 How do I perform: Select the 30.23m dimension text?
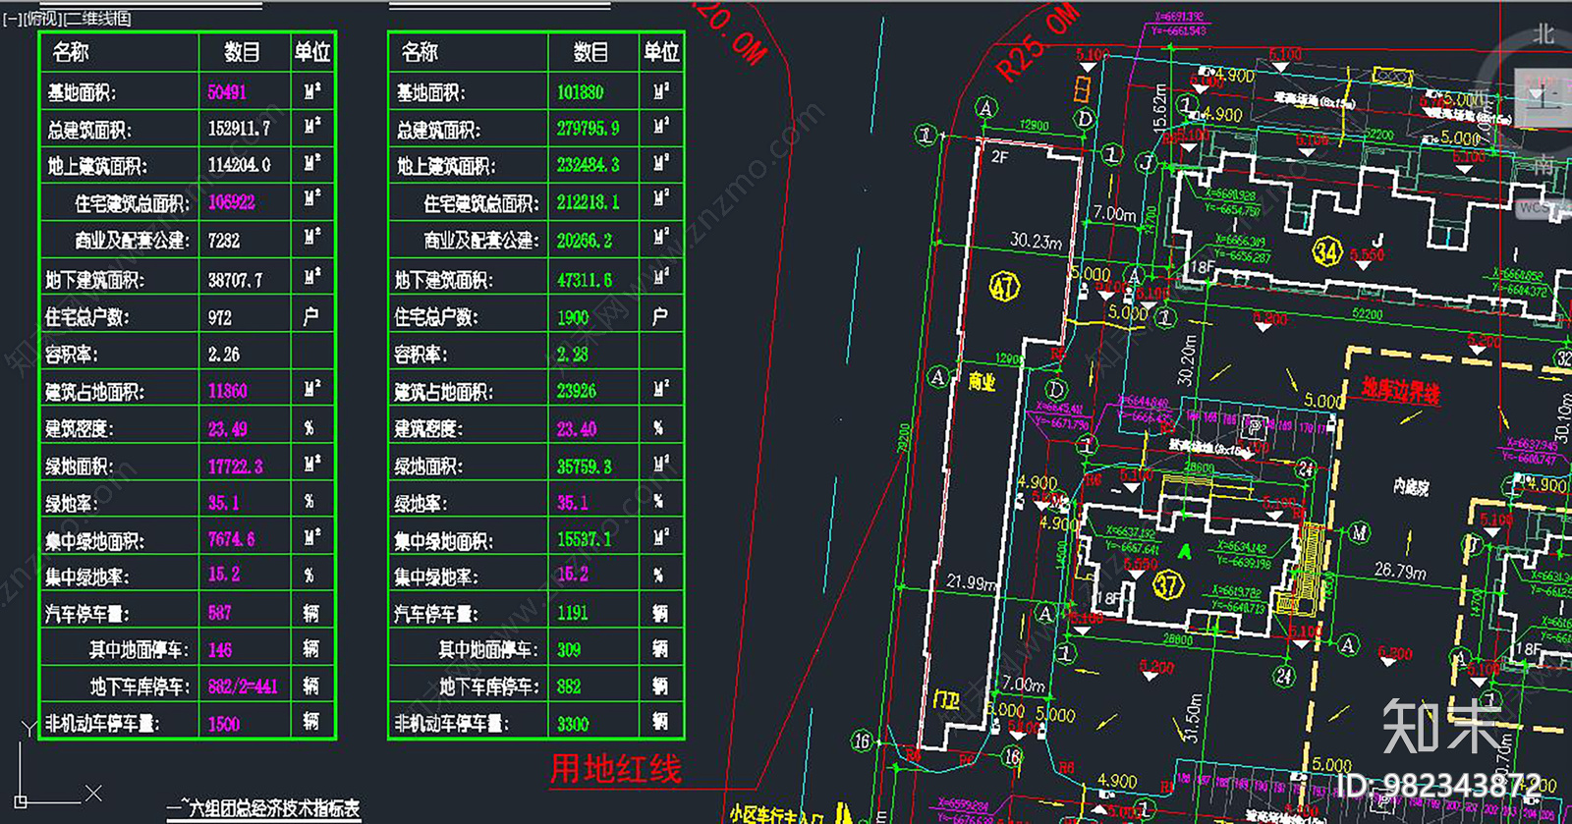point(1037,241)
